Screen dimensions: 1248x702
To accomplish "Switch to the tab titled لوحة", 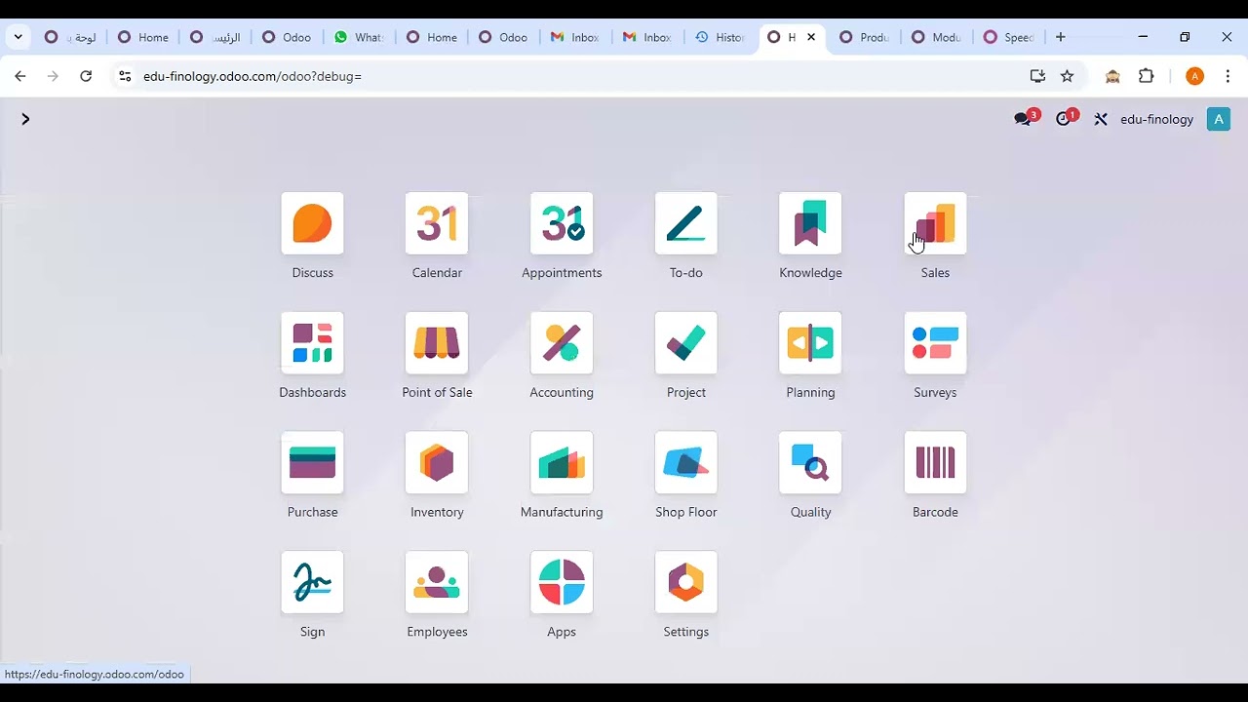I will pyautogui.click(x=70, y=37).
